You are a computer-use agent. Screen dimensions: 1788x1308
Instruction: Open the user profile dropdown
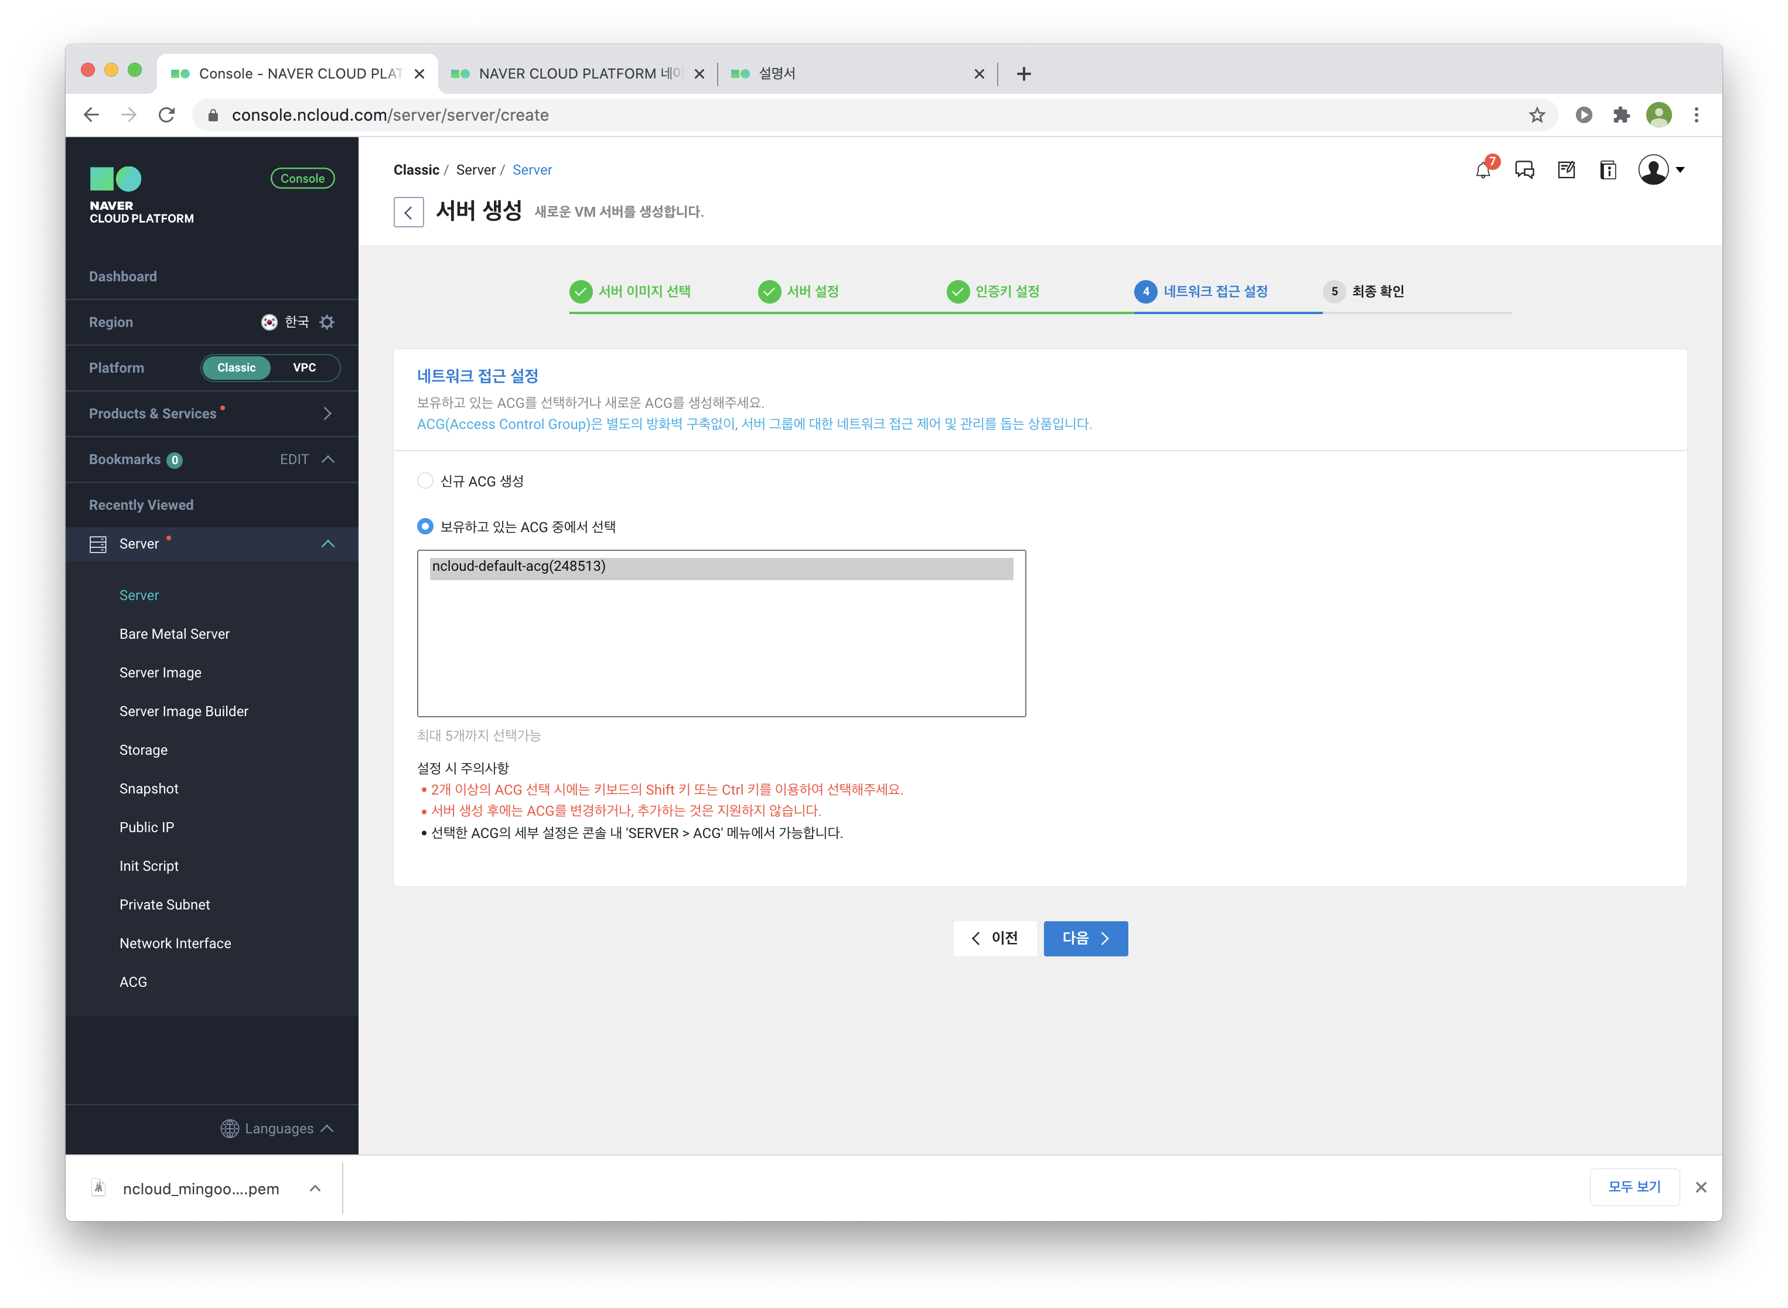tap(1661, 170)
